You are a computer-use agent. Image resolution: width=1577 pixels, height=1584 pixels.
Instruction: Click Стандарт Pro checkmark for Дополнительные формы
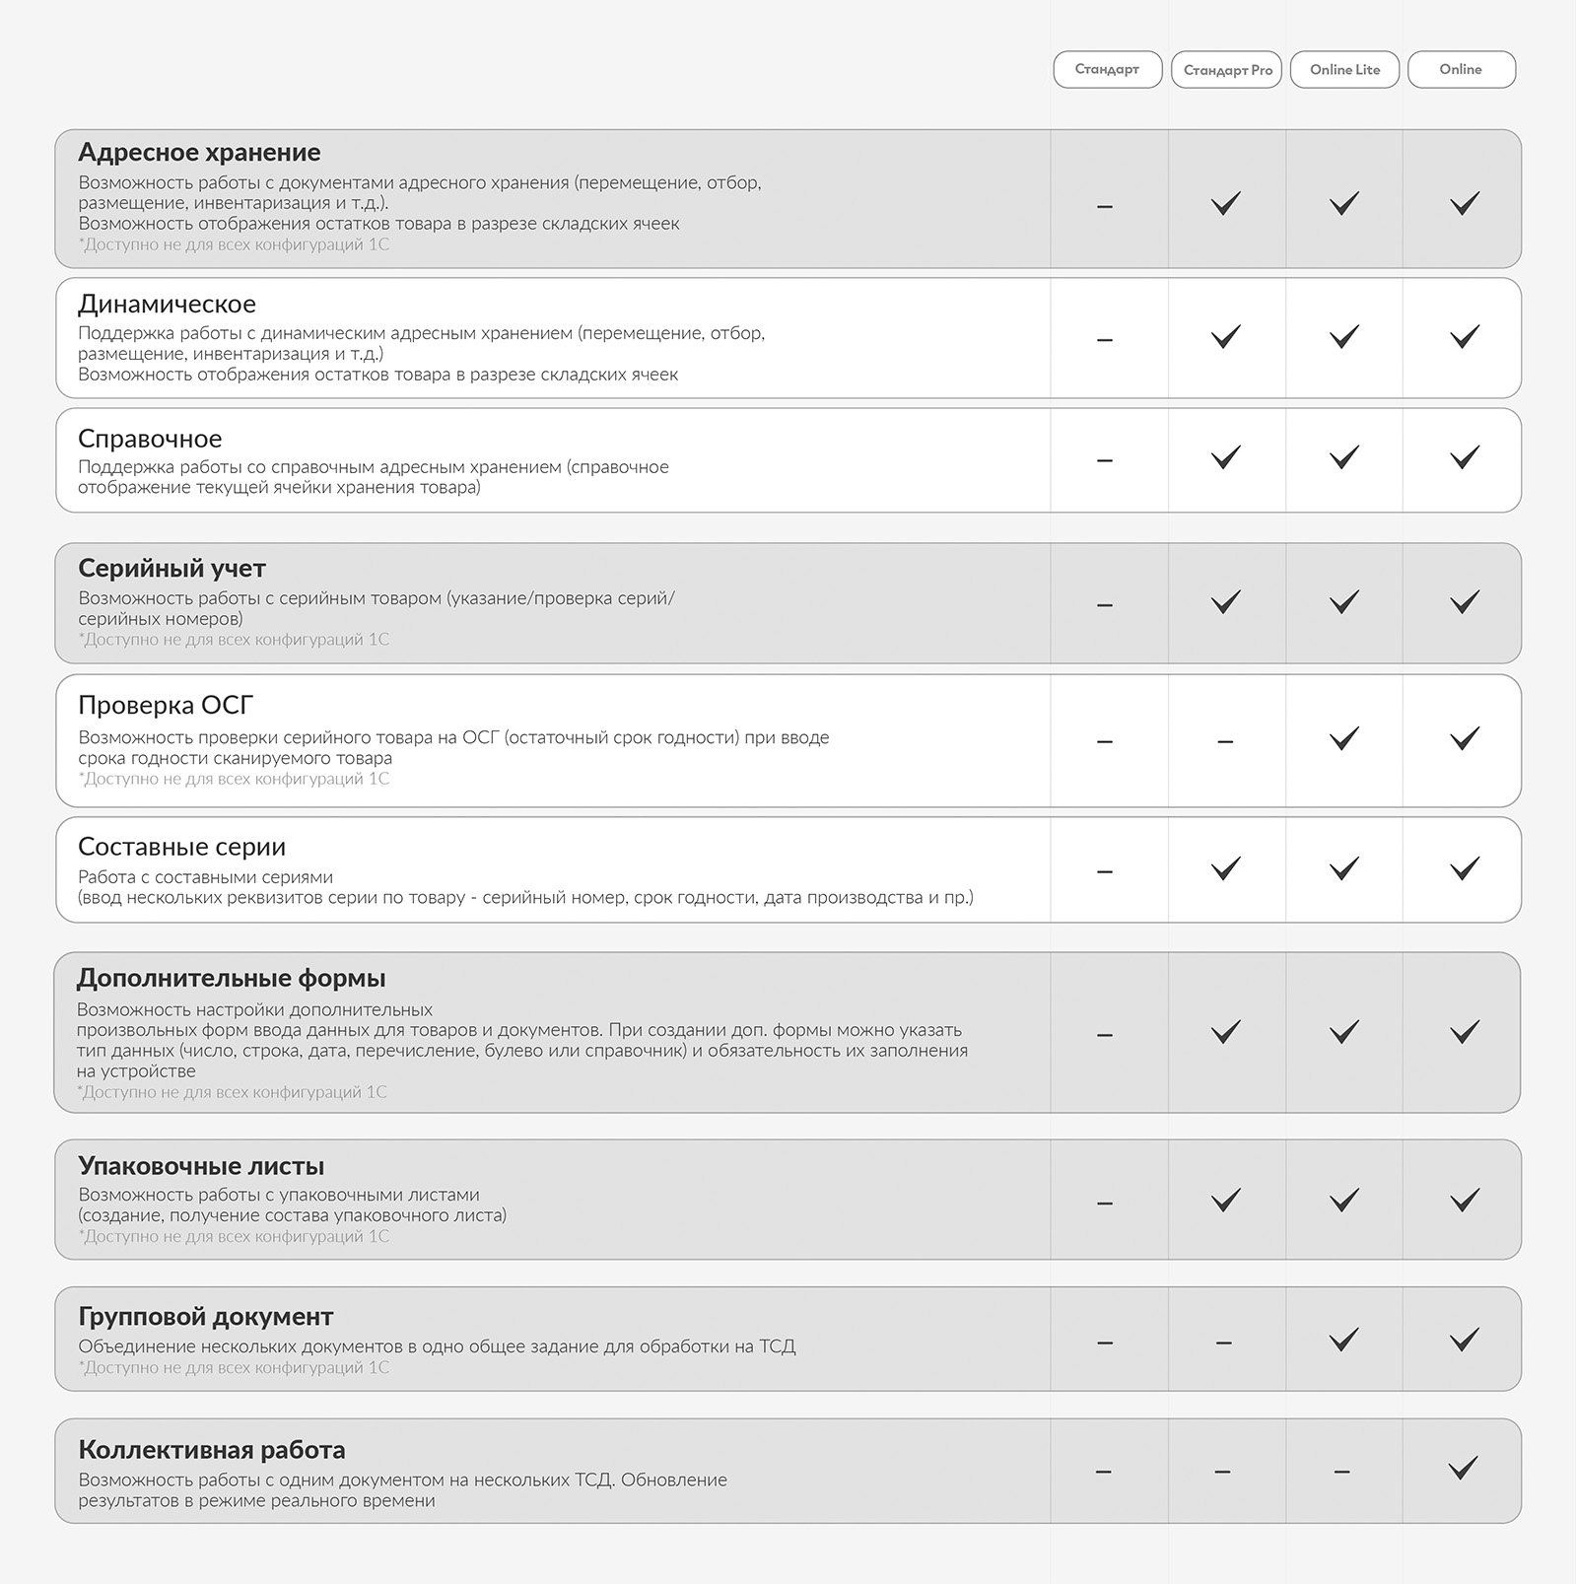[x=1226, y=1032]
